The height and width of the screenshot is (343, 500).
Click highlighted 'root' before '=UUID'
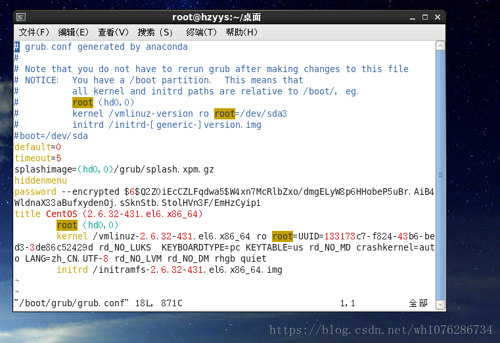point(283,236)
